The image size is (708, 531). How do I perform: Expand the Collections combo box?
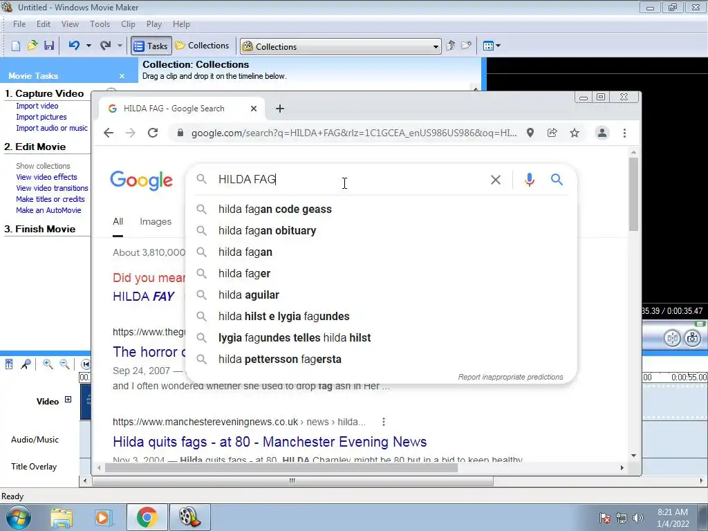coord(436,46)
